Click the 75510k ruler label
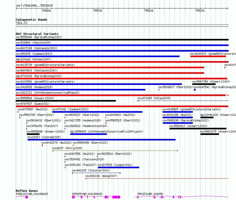This screenshot has width=236, height=200. coord(149,11)
